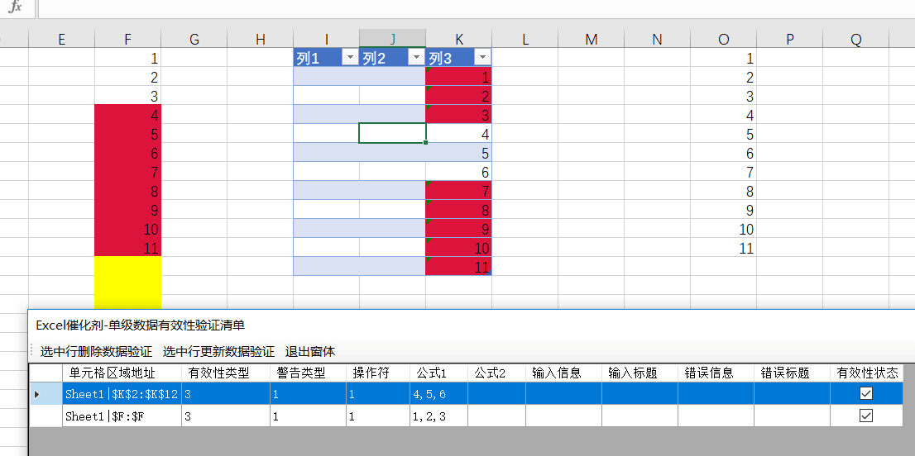Click 列1 table header cell
This screenshot has width=915, height=456.
pos(326,57)
